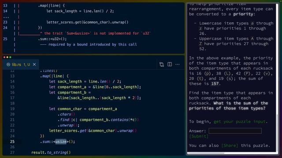
Task: Click the bold word 'priority' in puzzle text
Action: (x=243, y=14)
